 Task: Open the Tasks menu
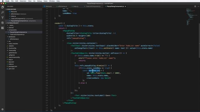pyautogui.click(x=45, y=1)
